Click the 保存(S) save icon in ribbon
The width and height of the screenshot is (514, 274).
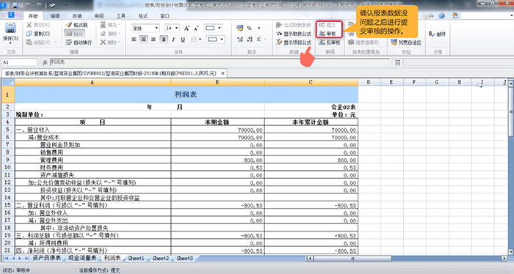click(10, 28)
